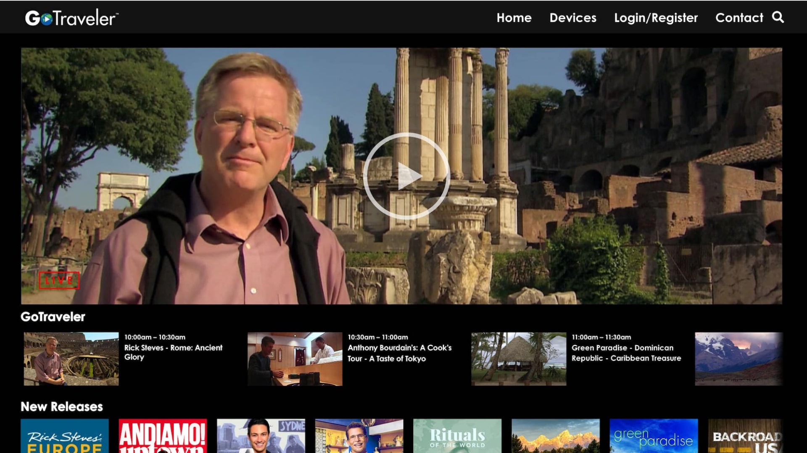Select Anthony Bourdain Tokyo episode thumbnail
Viewport: 807px width, 453px height.
tap(295, 359)
